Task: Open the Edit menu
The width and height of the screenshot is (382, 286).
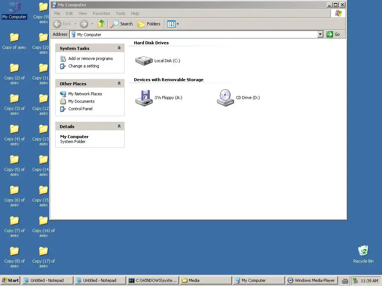Action: pyautogui.click(x=69, y=13)
